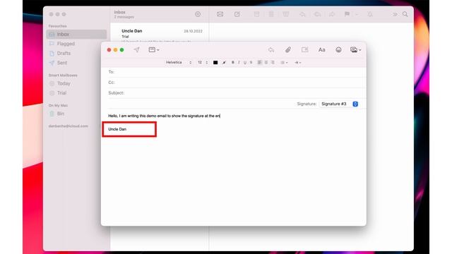Click the delete trash icon in Mail toolbar

pos(271,14)
